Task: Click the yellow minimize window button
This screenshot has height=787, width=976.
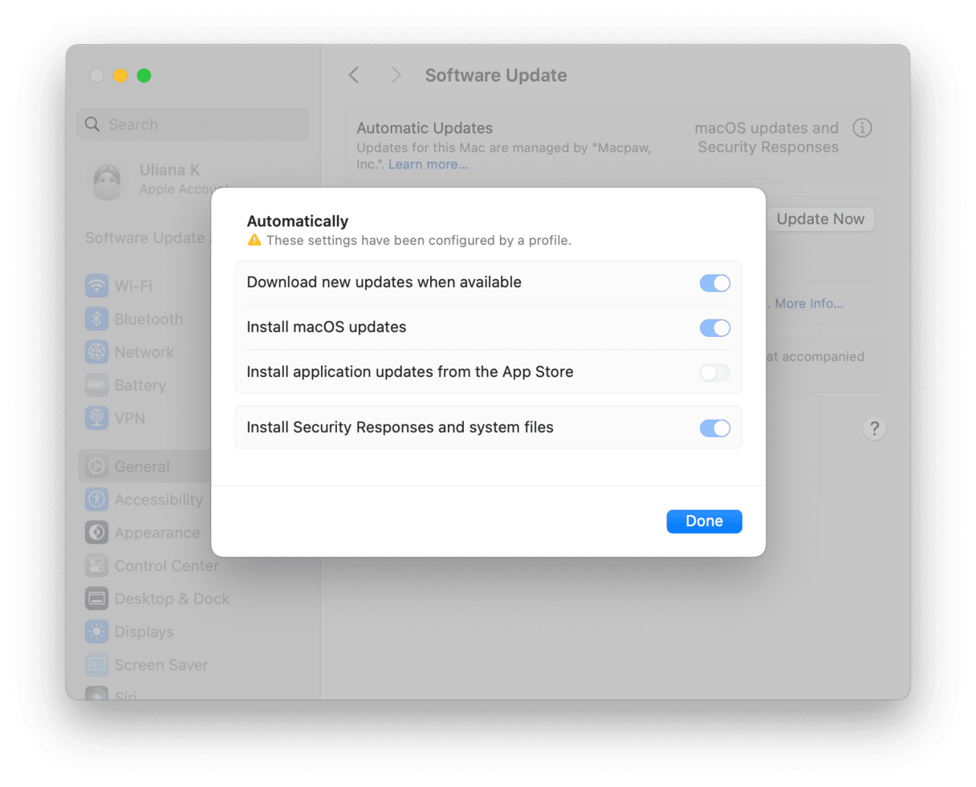Action: [x=120, y=75]
